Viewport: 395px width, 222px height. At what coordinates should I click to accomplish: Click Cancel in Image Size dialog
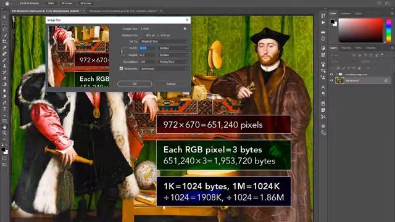pyautogui.click(x=171, y=84)
